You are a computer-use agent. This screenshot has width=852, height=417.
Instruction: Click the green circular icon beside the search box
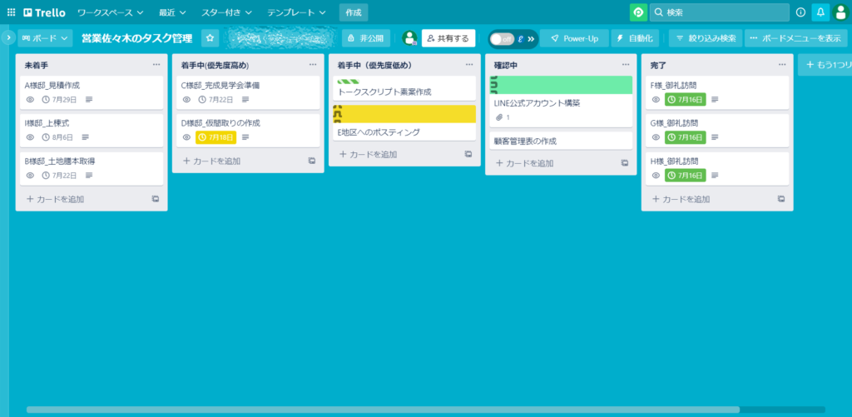point(638,12)
